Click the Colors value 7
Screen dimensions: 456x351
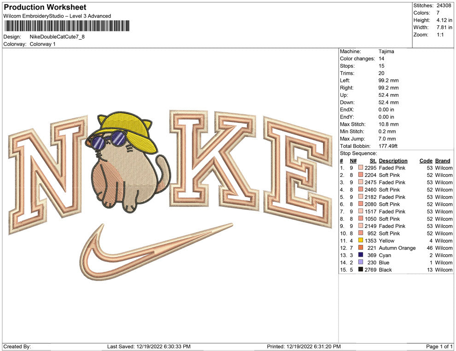point(438,13)
